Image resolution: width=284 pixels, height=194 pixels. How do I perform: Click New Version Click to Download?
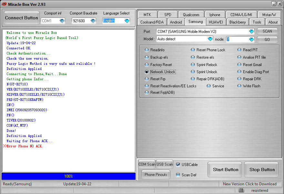click(249, 184)
